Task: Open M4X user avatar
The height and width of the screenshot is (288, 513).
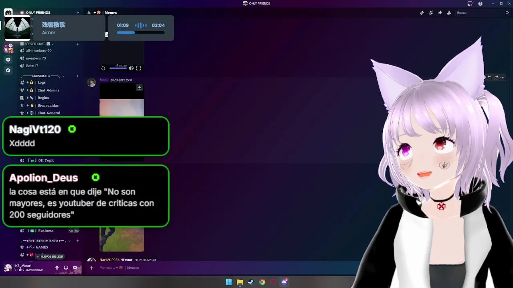Action: (92, 83)
